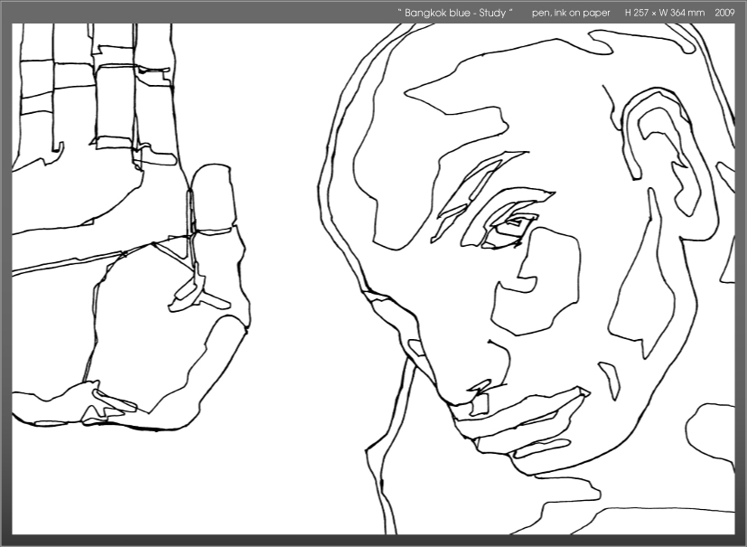Click the line drawing artwork image
Screen dimensions: 747x547
click(x=374, y=279)
